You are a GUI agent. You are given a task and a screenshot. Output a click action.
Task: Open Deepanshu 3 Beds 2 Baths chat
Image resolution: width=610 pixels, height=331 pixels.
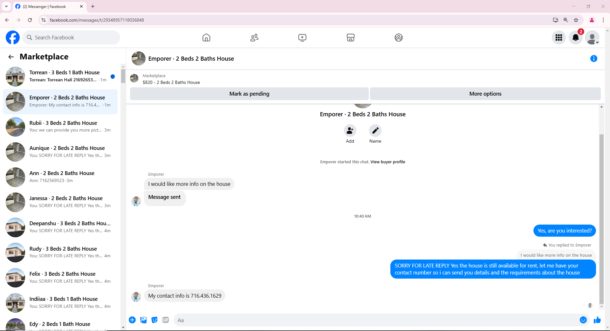[x=60, y=227]
